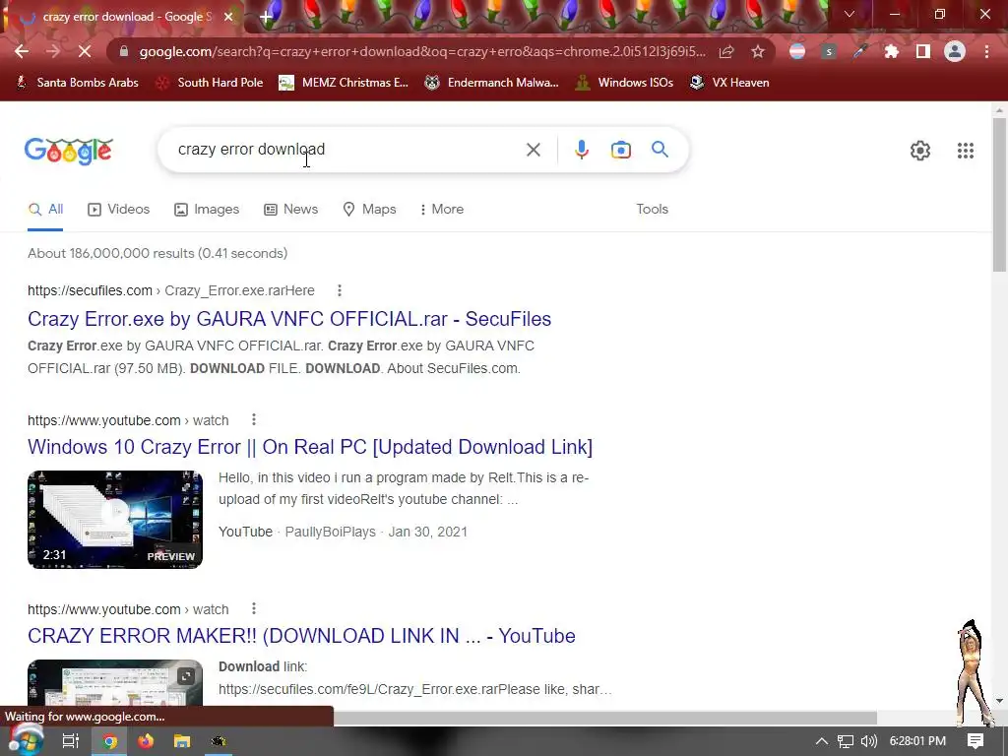
Task: Open options for CRAZY ERROR MAKER result
Action: (x=254, y=608)
